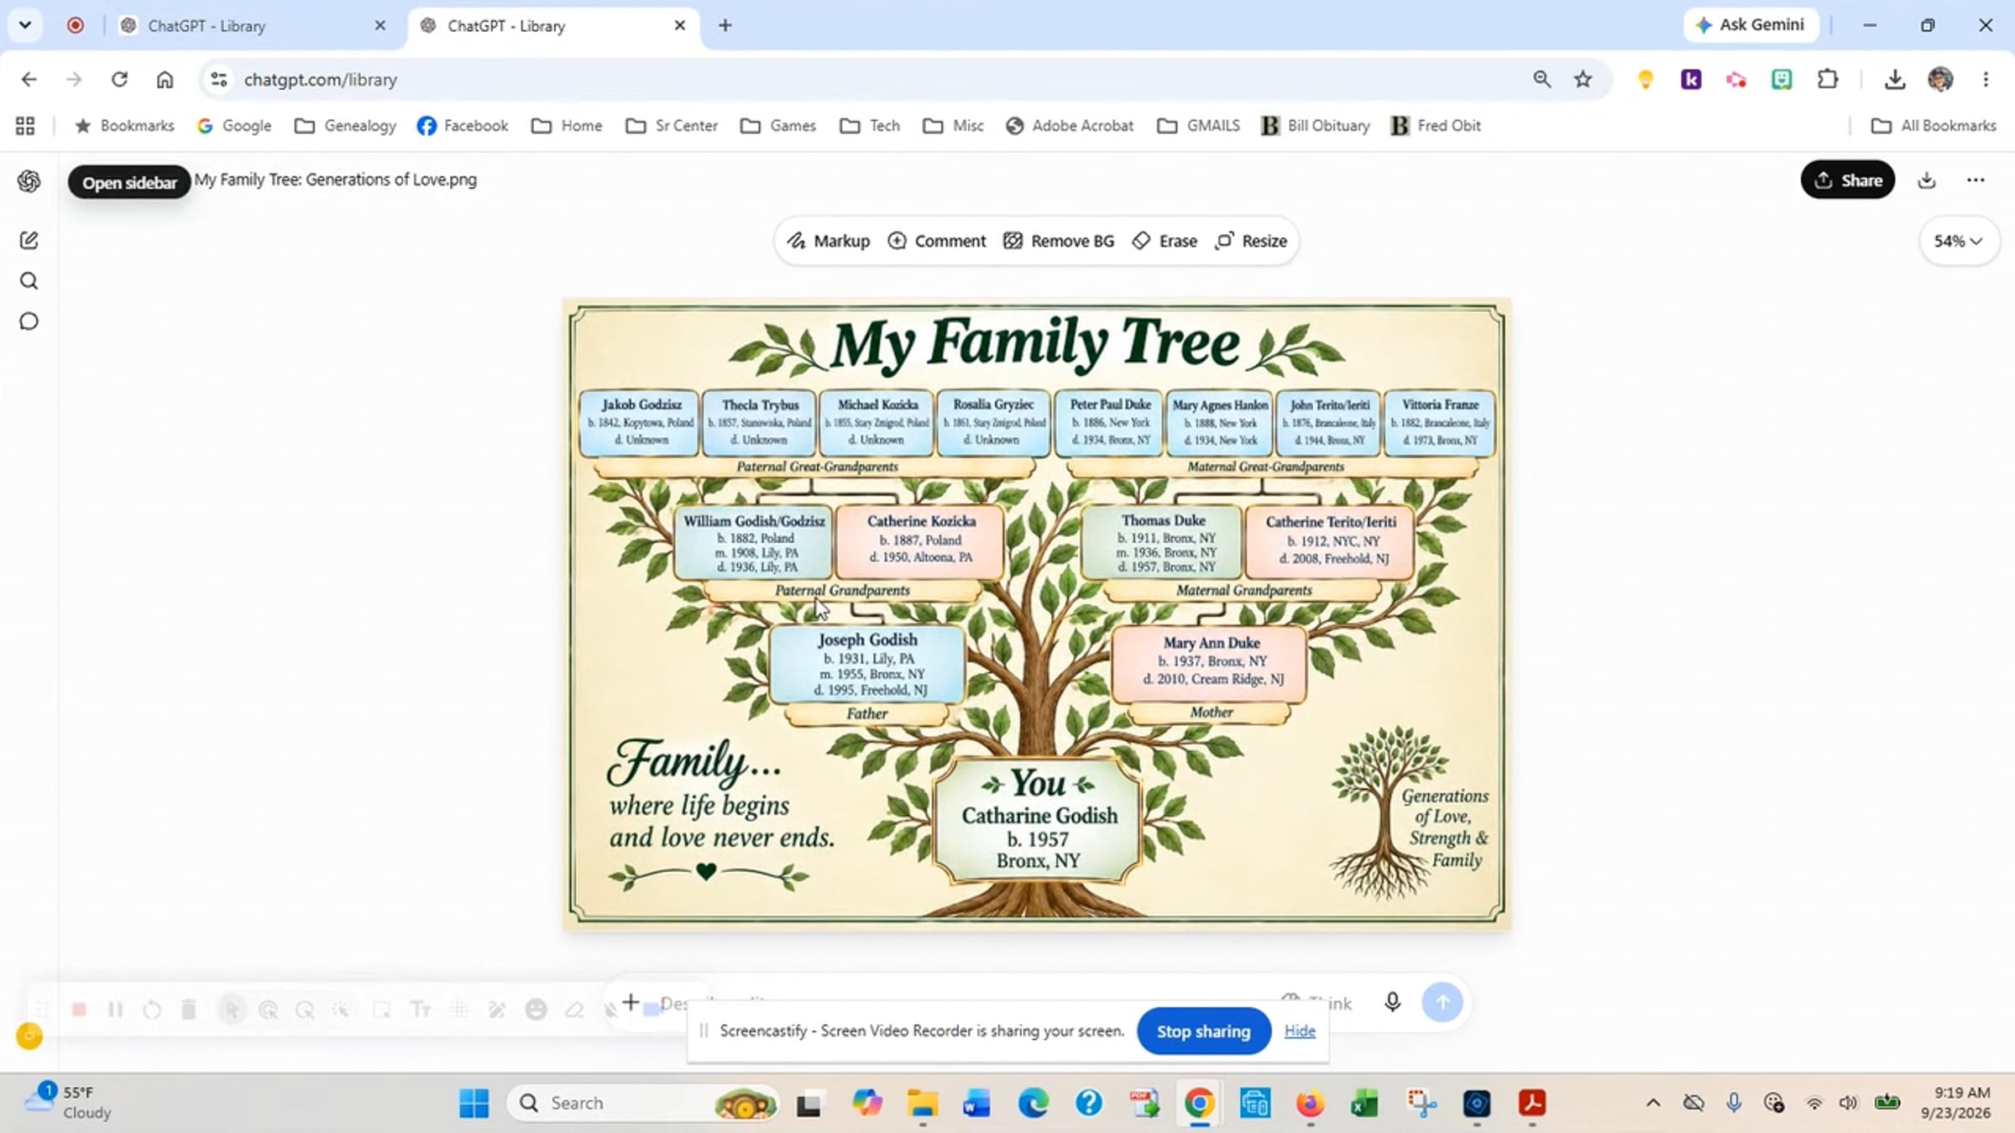Click the Share button
Viewport: 2015px width, 1133px height.
coord(1847,180)
